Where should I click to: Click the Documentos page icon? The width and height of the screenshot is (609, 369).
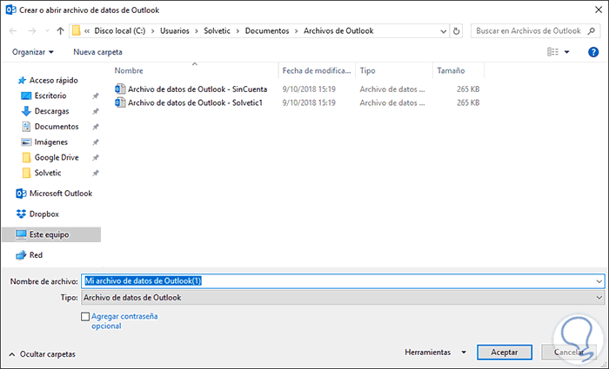pos(26,127)
